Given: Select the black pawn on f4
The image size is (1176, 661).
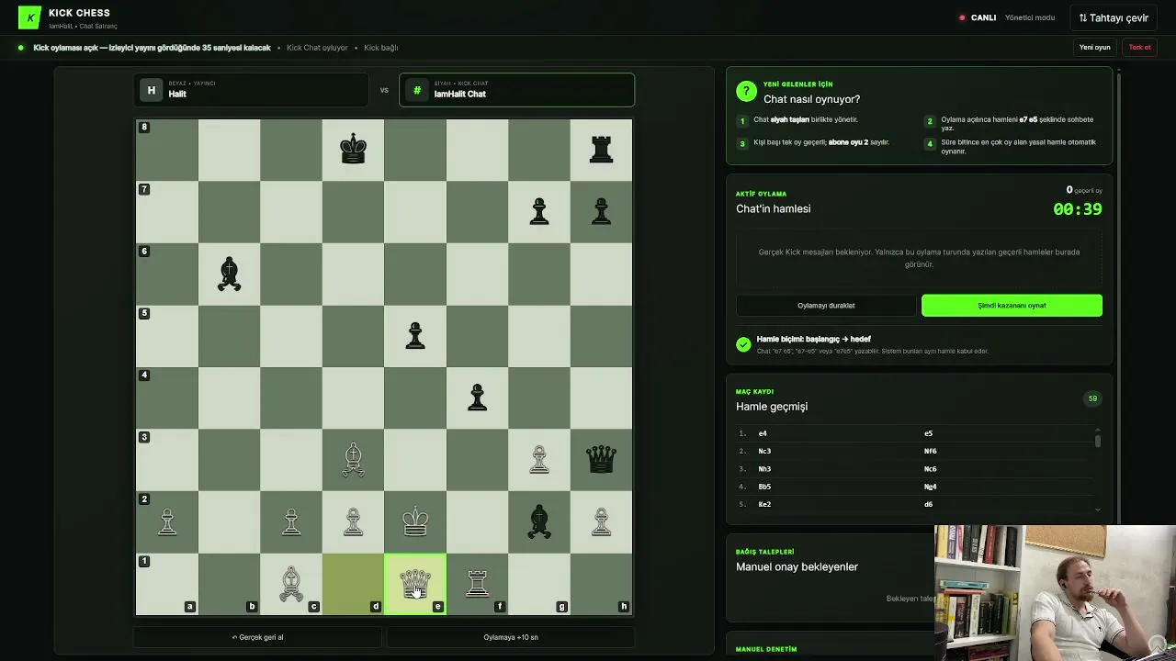Looking at the screenshot, I should pos(477,397).
